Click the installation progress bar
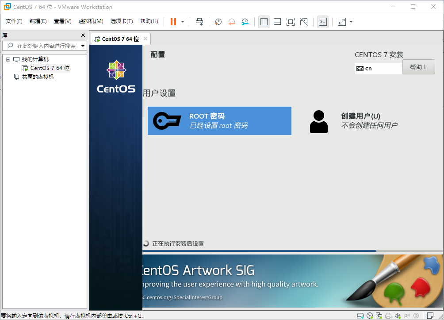Image resolution: width=444 pixels, height=320 pixels. (293, 251)
